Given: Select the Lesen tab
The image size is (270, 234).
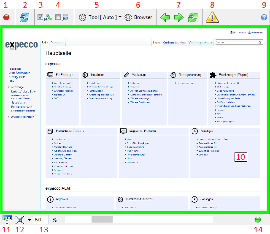Looking at the screenshot, I should (x=157, y=43).
